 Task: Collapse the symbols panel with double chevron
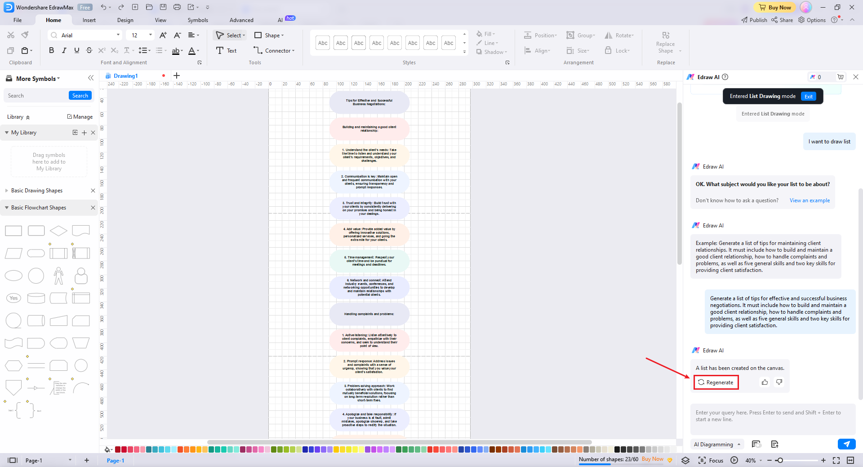pyautogui.click(x=91, y=78)
